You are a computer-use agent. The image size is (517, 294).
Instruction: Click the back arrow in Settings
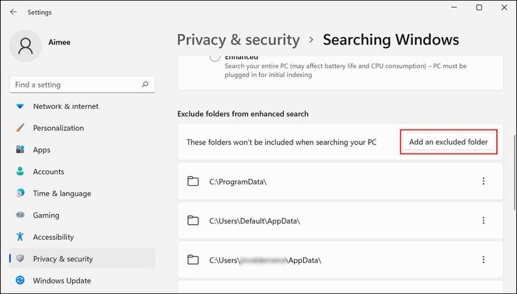(13, 12)
